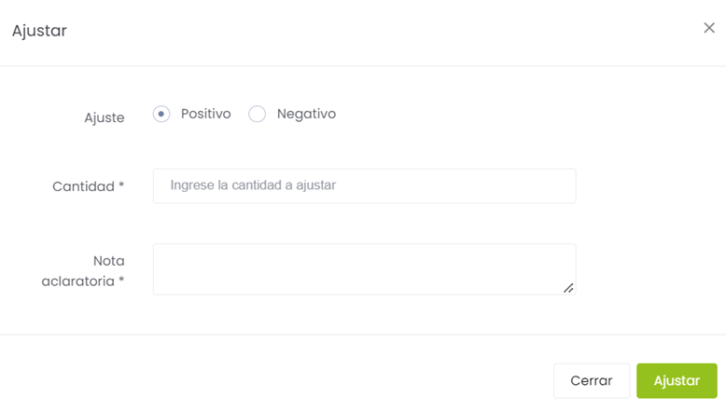Click the Negativo option label text
Image resolution: width=726 pixels, height=411 pixels.
click(306, 114)
